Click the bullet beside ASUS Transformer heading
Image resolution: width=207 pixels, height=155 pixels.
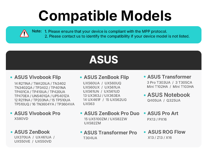145,76
